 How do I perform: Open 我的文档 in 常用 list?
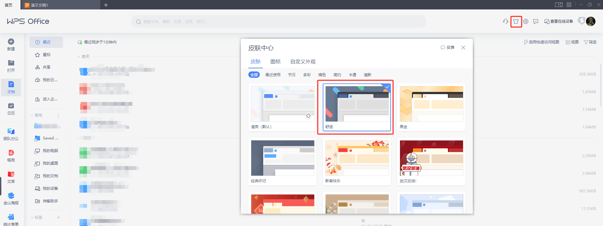point(46,176)
